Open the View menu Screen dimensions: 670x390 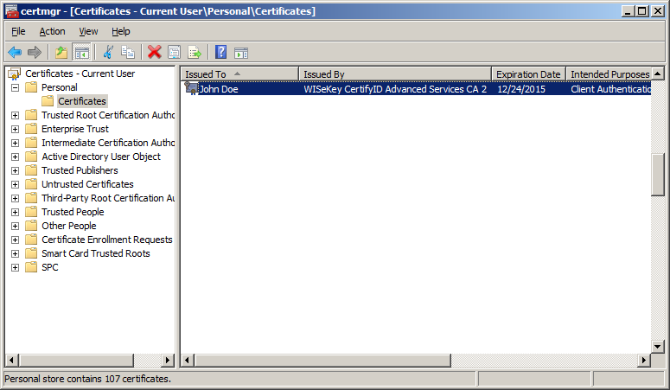click(x=88, y=31)
